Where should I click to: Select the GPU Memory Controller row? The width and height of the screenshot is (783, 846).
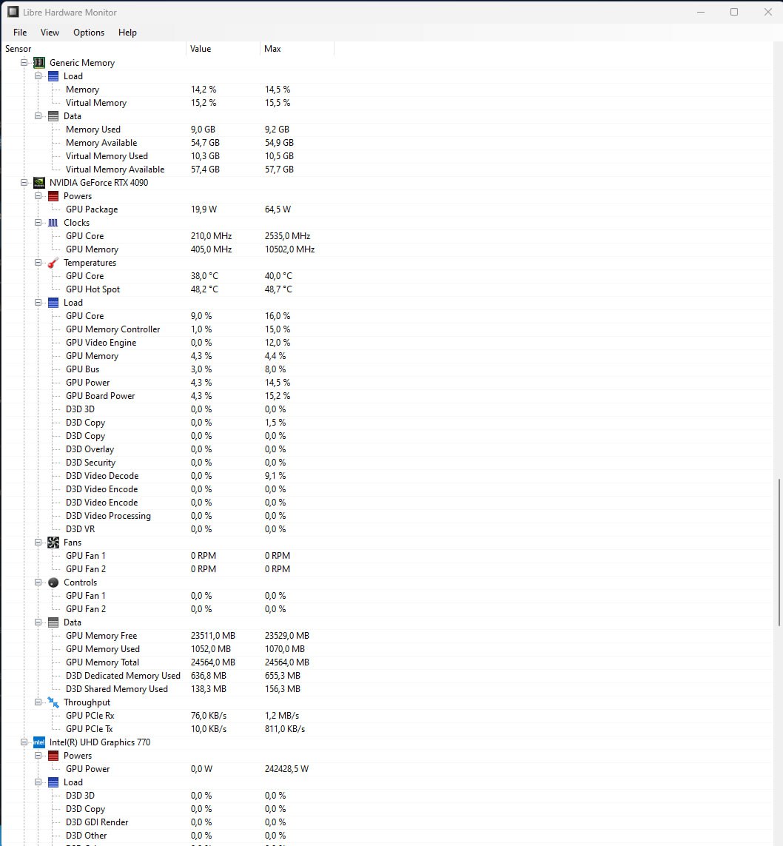[386, 329]
